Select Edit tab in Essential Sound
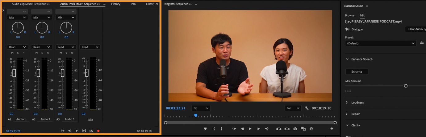The width and height of the screenshot is (426, 137). (362, 15)
